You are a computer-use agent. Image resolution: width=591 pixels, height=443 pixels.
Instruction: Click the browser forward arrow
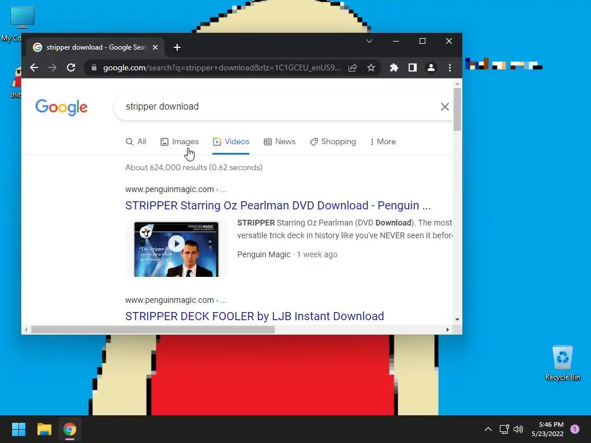coord(53,68)
